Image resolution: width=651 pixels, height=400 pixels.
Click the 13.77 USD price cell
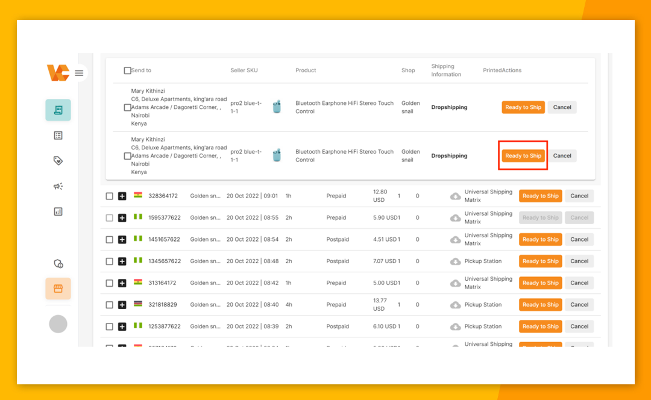click(380, 305)
